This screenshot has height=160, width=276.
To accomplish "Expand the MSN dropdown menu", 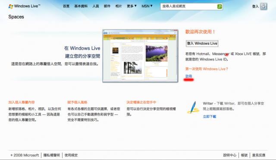I will point(147,6).
